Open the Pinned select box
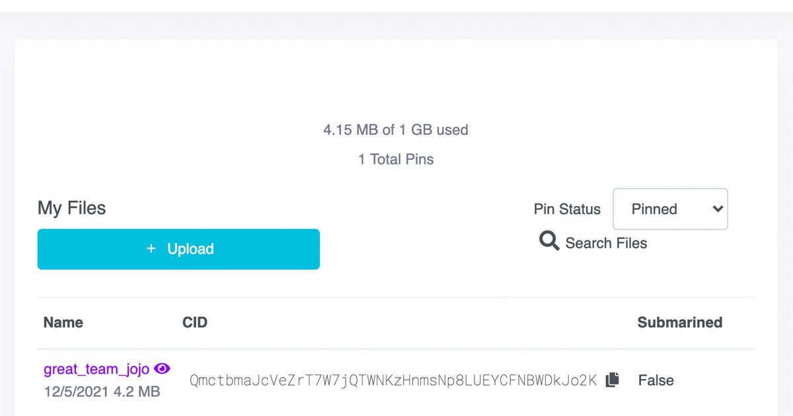This screenshot has width=793, height=416. pyautogui.click(x=670, y=209)
